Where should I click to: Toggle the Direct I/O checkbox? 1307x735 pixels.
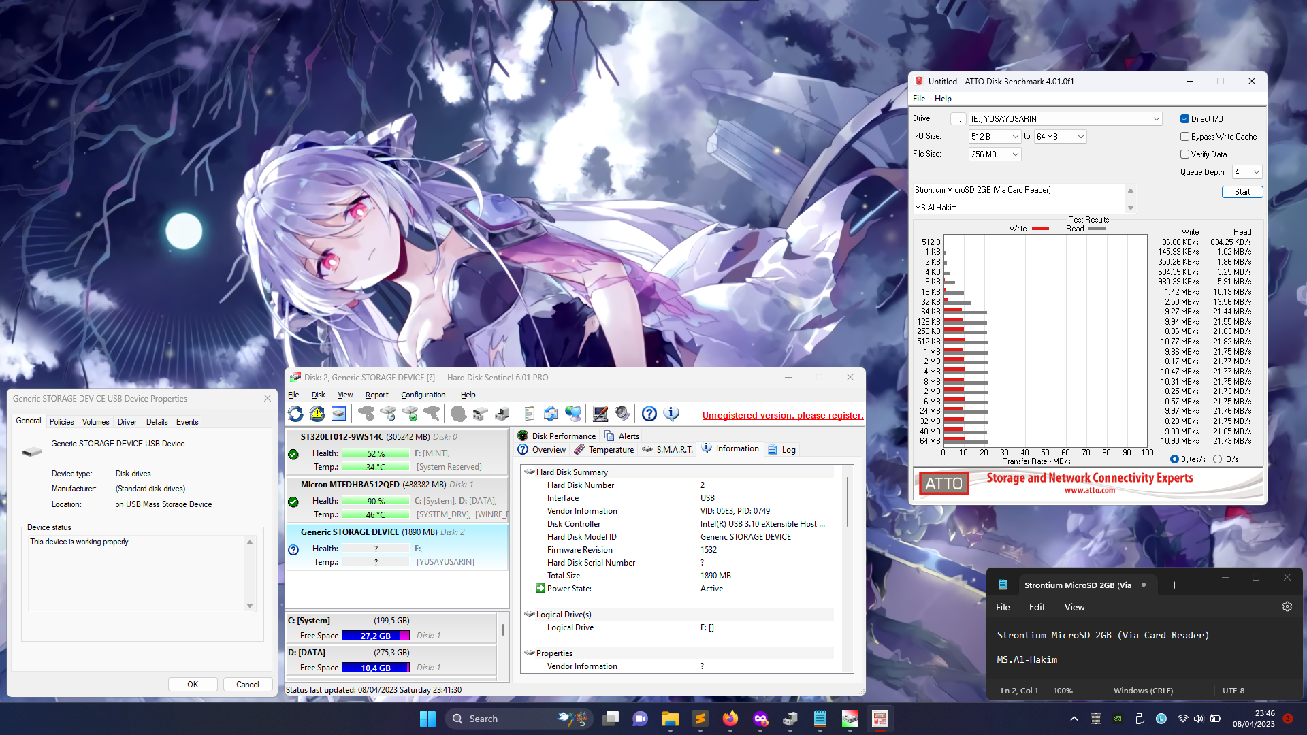pyautogui.click(x=1184, y=119)
